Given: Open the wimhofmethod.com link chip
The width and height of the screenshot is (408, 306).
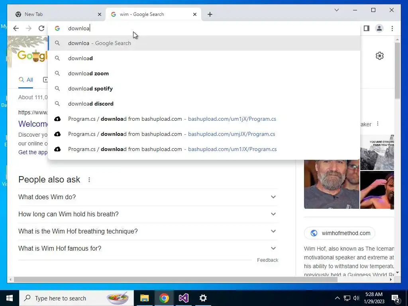Looking at the screenshot, I should (x=339, y=233).
